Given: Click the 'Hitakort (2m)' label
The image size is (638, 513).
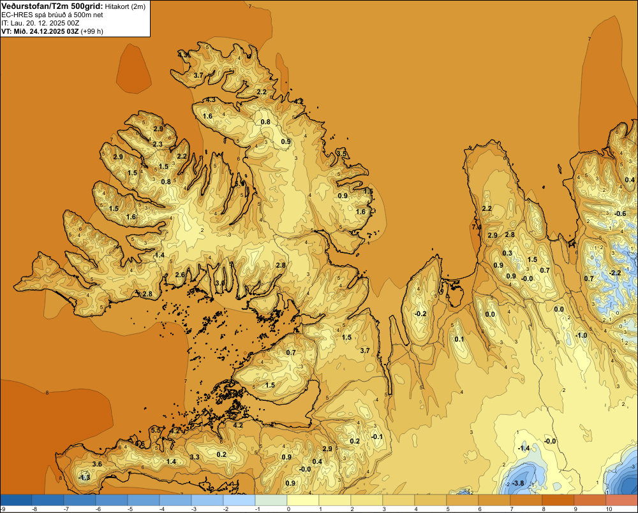Looking at the screenshot, I should 125,6.
